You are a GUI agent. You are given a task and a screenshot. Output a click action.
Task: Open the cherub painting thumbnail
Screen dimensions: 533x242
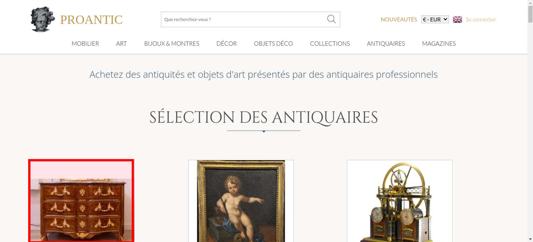(241, 201)
